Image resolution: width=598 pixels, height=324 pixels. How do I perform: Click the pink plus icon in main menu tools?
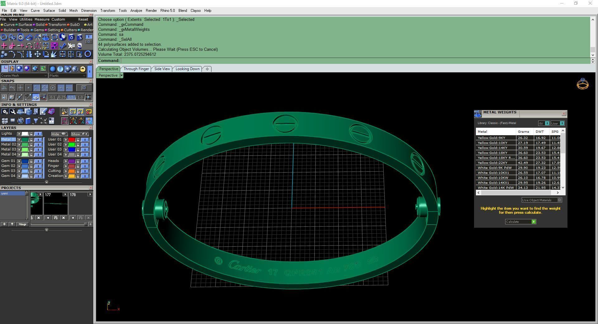[4, 45]
